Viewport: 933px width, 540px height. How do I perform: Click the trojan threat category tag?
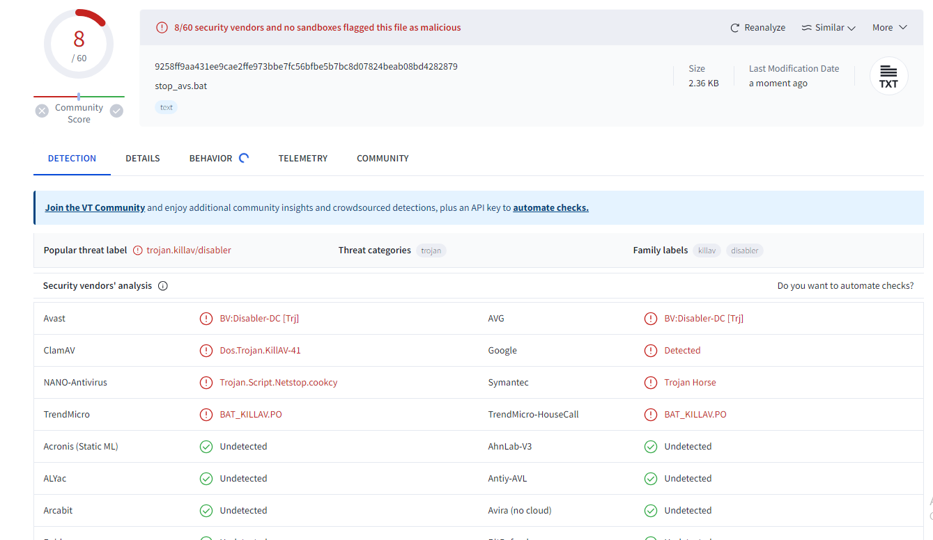(431, 251)
